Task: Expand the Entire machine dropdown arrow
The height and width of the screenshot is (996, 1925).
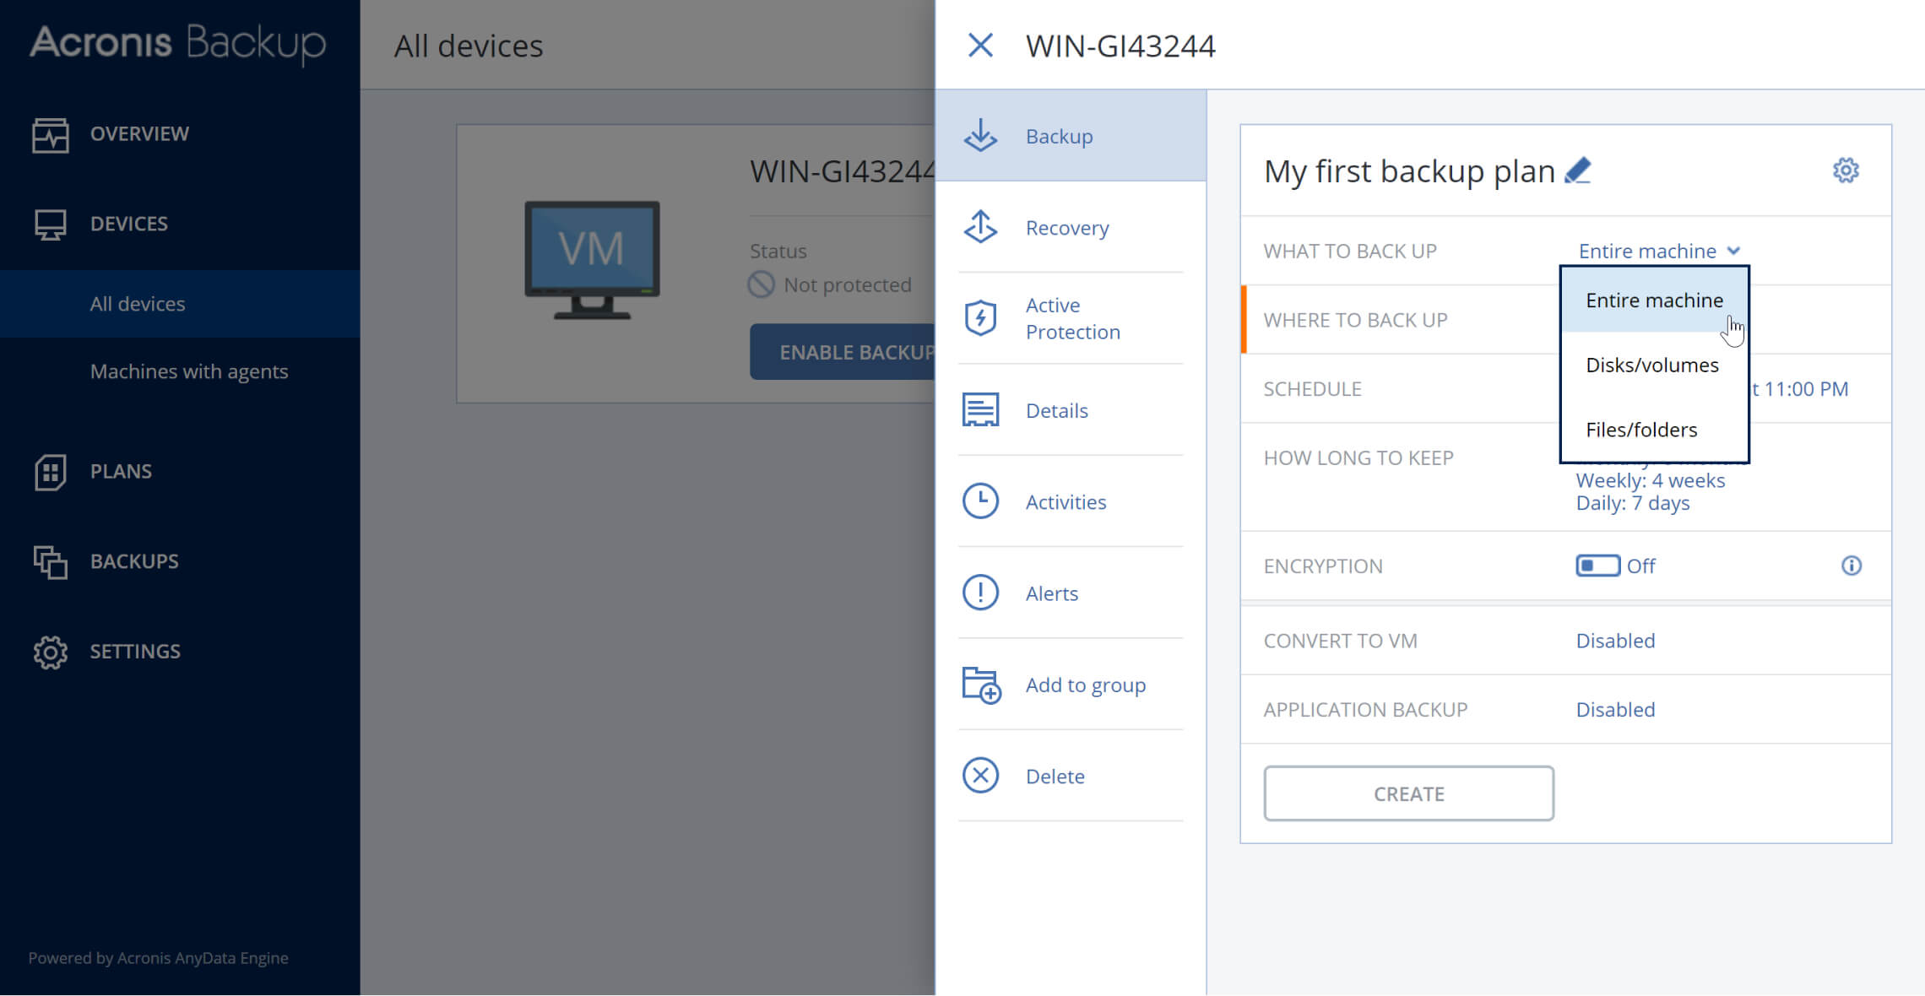Action: coord(1733,251)
